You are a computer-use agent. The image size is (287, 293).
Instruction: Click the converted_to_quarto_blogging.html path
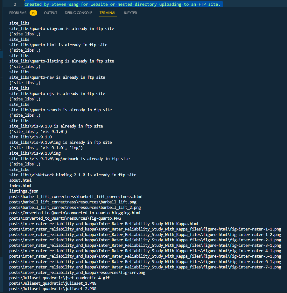click(75, 213)
